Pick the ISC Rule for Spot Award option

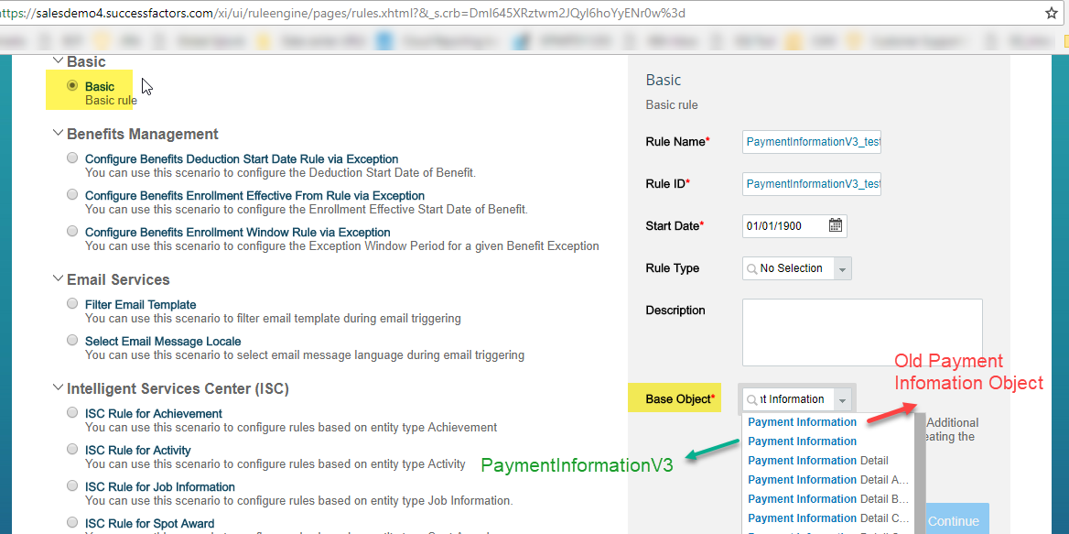72,522
